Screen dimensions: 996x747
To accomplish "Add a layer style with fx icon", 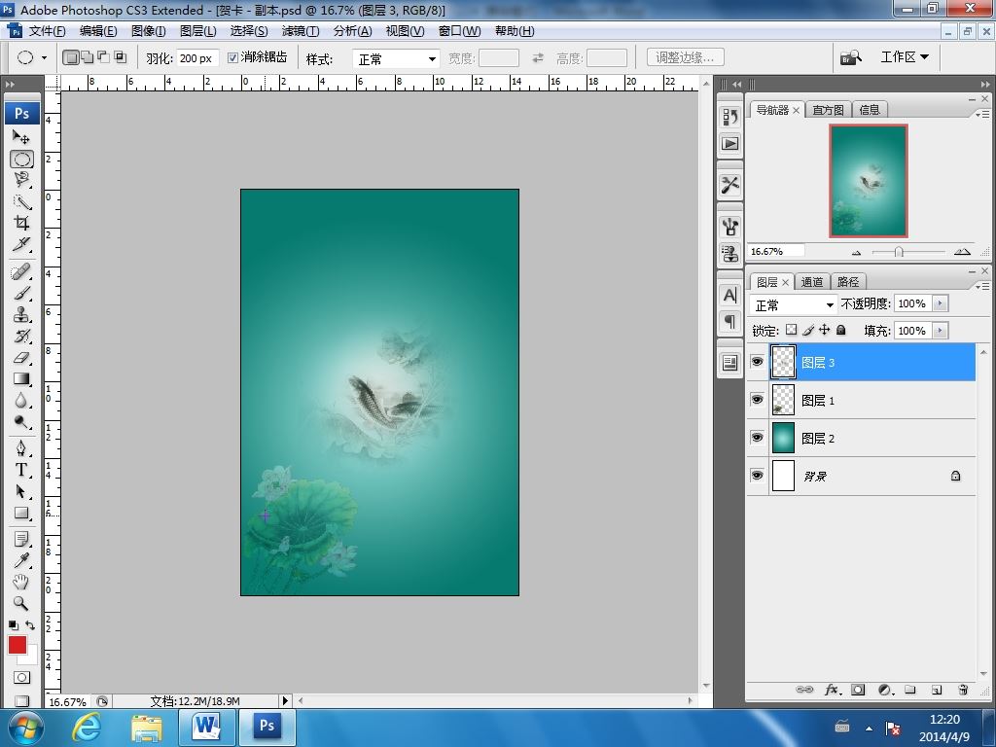I will coord(832,690).
